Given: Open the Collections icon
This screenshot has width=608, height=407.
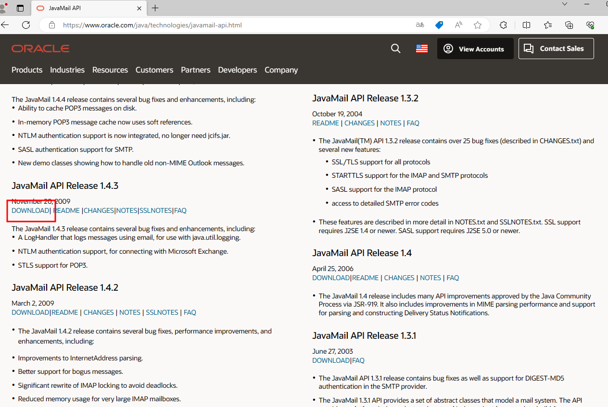Looking at the screenshot, I should point(569,25).
